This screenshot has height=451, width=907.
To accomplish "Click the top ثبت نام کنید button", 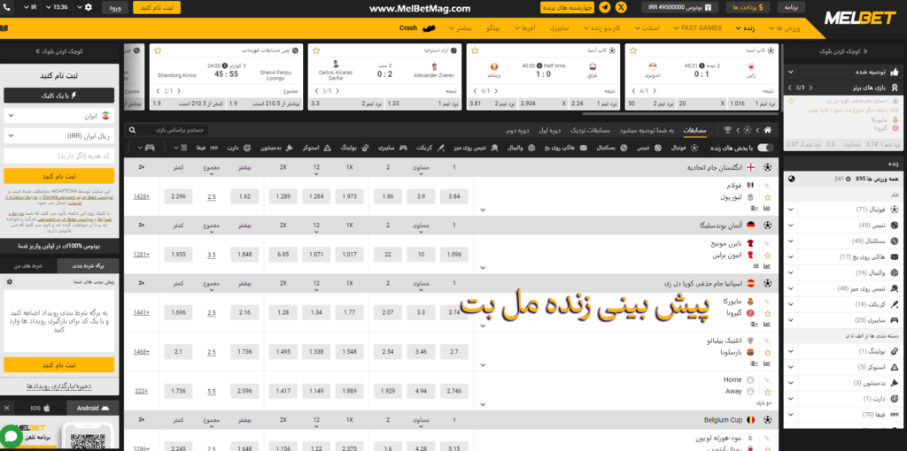I will (x=156, y=7).
